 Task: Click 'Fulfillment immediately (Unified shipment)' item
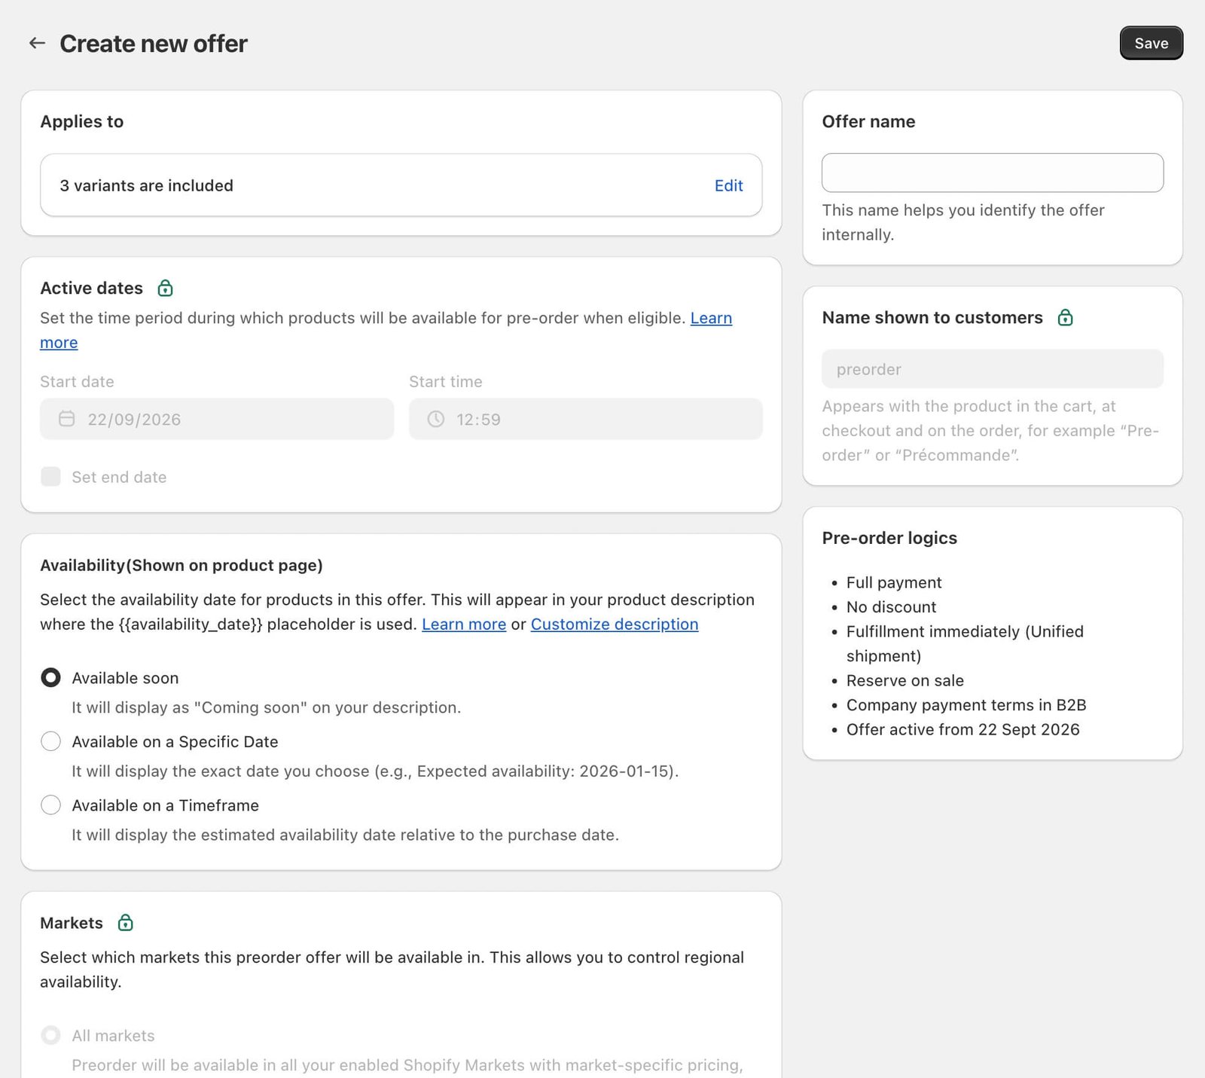tap(965, 643)
